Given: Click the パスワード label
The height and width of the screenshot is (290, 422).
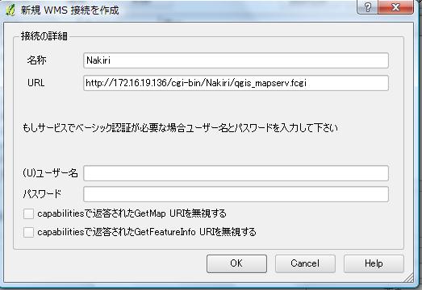Looking at the screenshot, I should click(x=42, y=194).
